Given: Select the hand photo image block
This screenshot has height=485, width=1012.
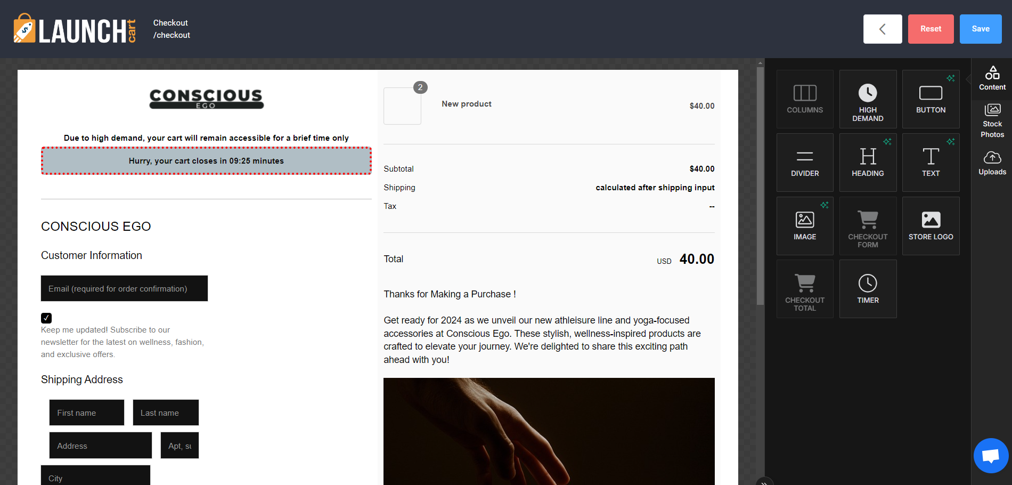Looking at the screenshot, I should pos(549,431).
